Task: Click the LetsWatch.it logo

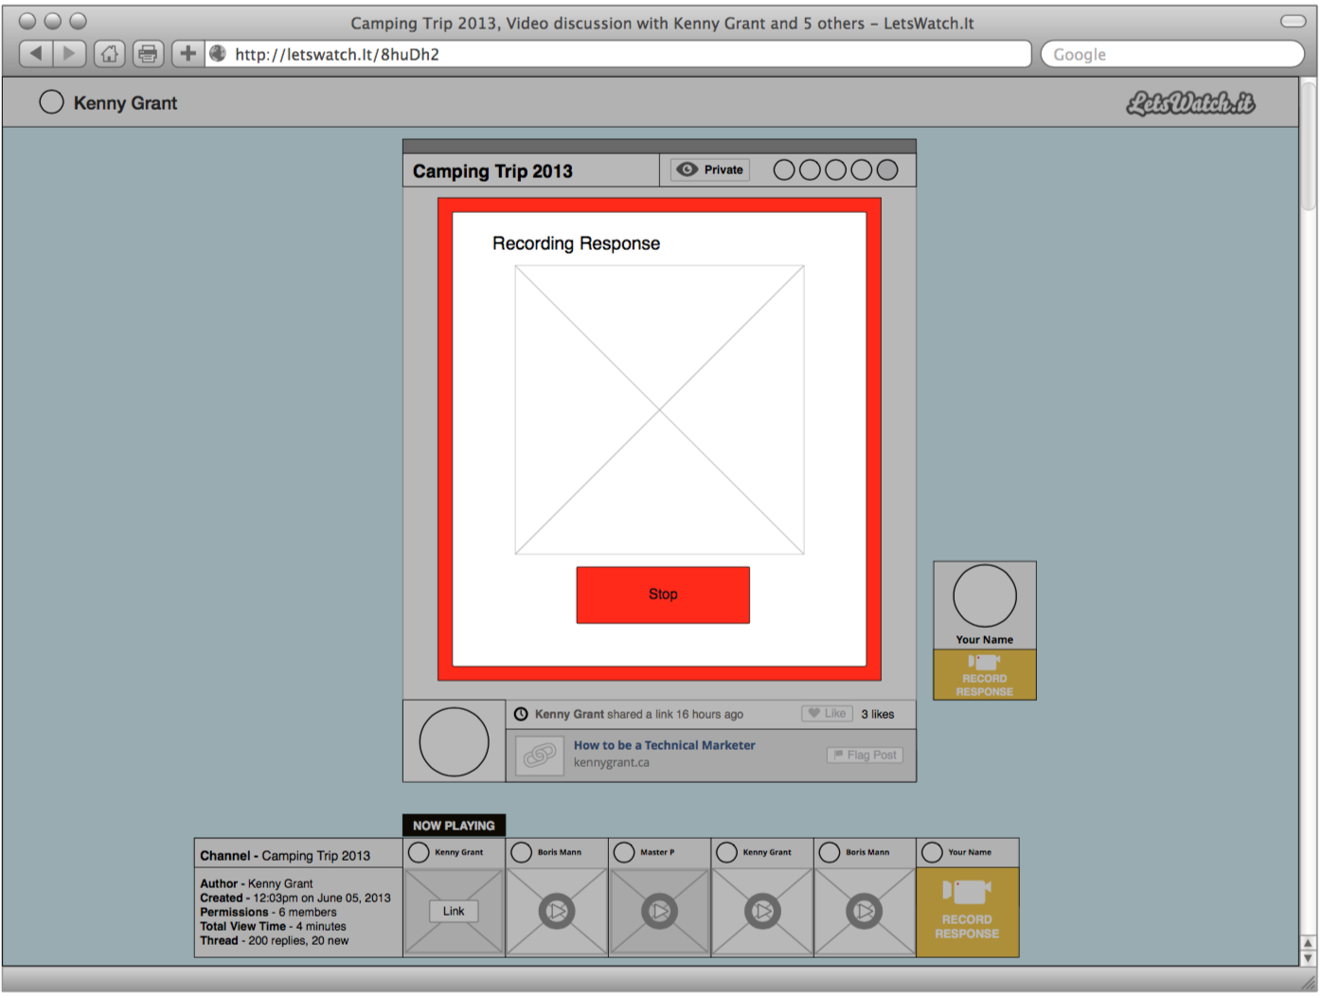Action: click(x=1190, y=103)
